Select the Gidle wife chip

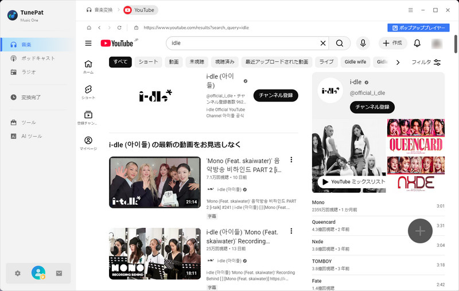(355, 62)
